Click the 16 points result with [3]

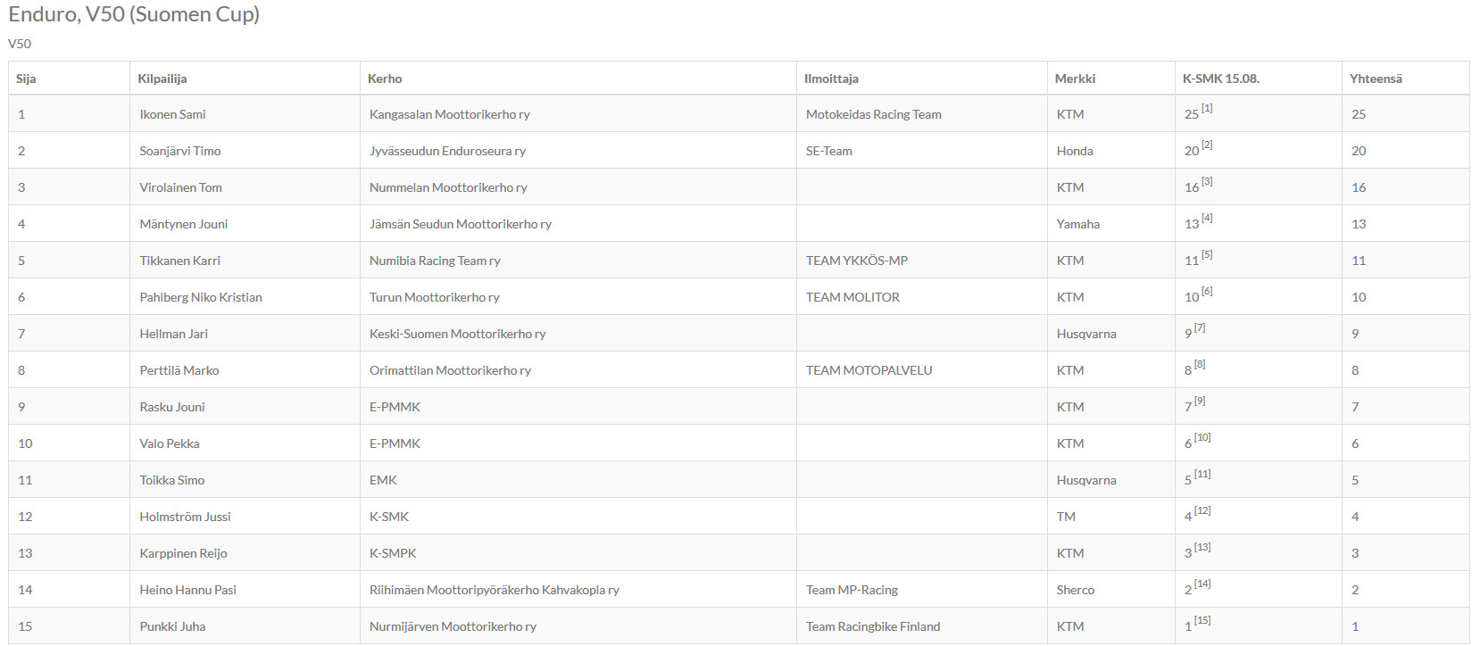point(1198,186)
